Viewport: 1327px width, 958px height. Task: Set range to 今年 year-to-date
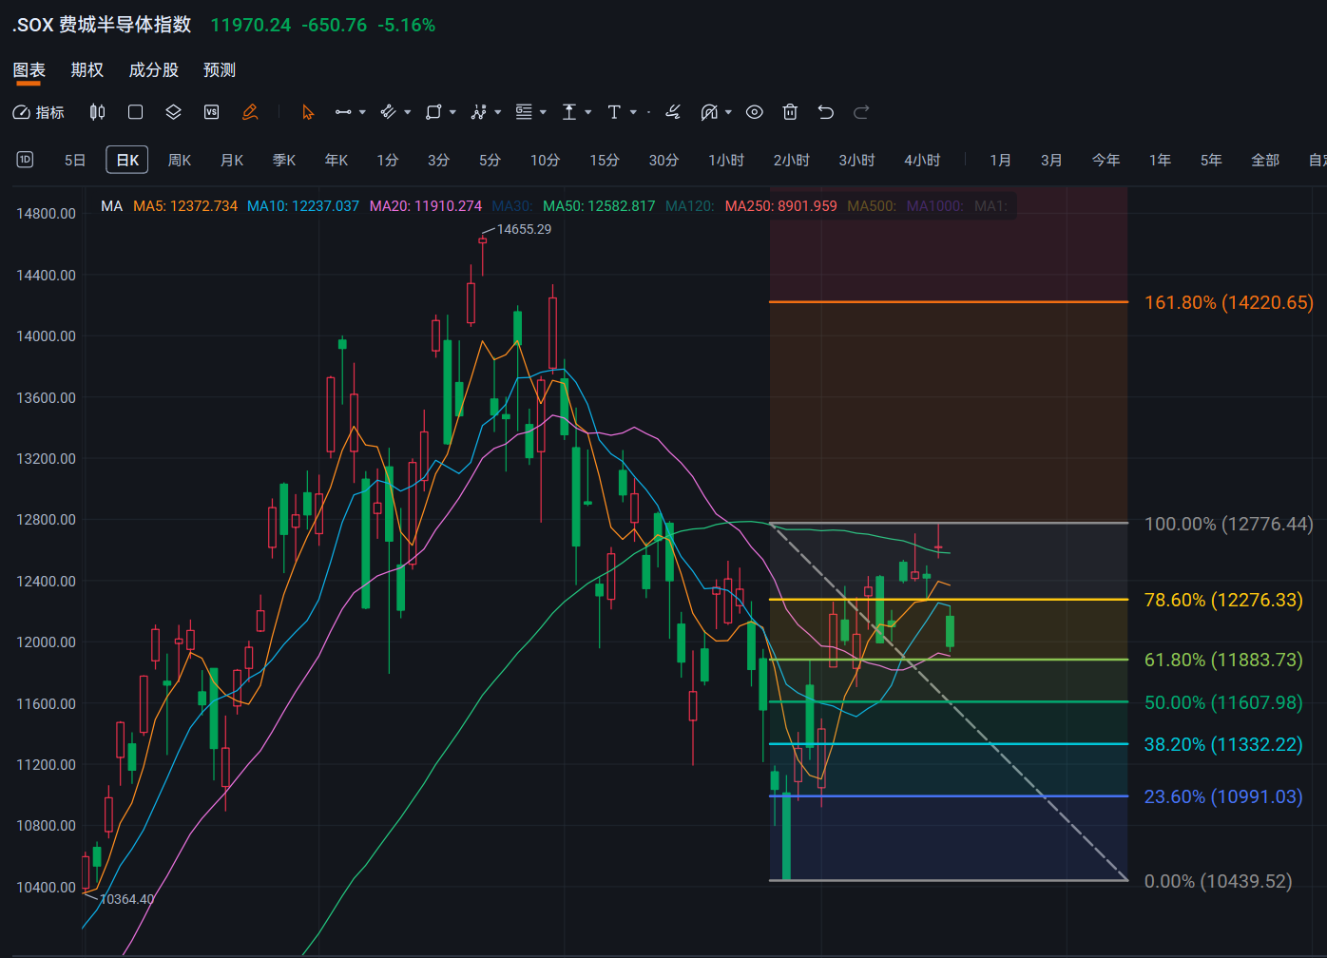[1106, 160]
